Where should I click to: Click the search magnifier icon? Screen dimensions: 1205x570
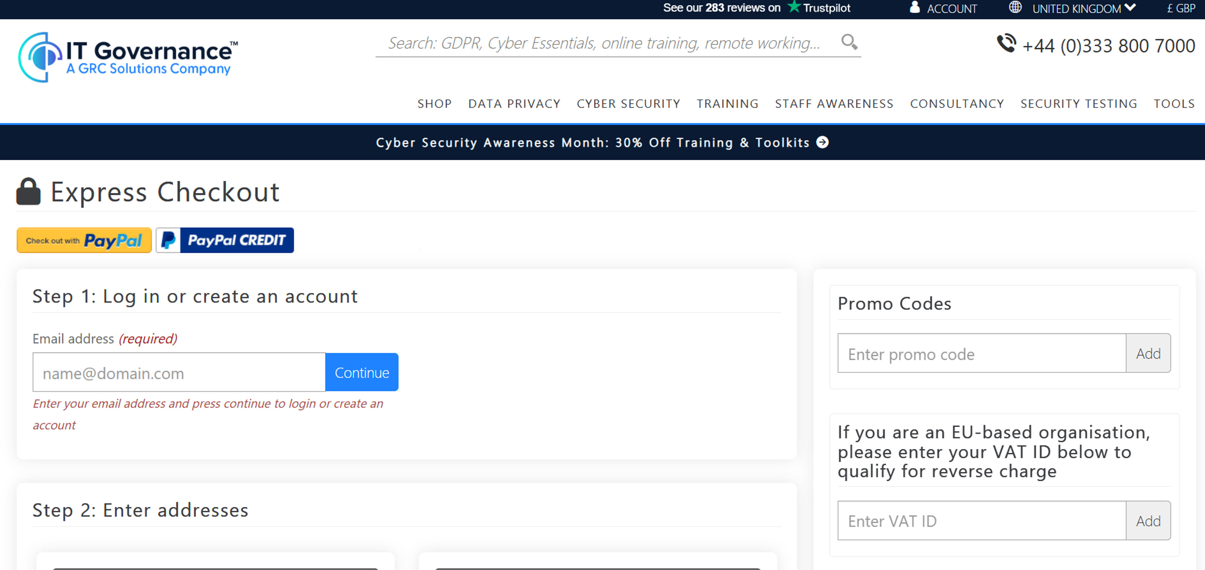[x=850, y=42]
